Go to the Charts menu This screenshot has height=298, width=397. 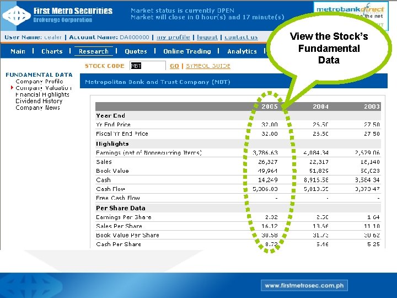coord(52,51)
